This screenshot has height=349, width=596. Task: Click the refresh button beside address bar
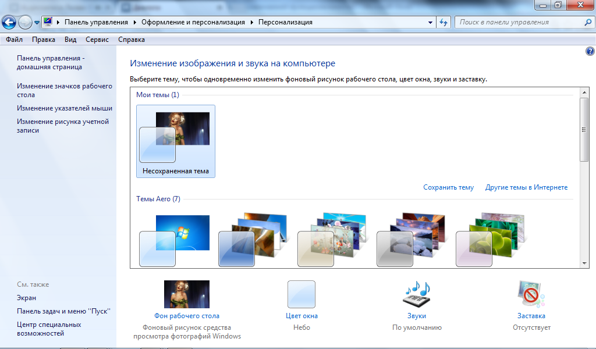tap(443, 23)
